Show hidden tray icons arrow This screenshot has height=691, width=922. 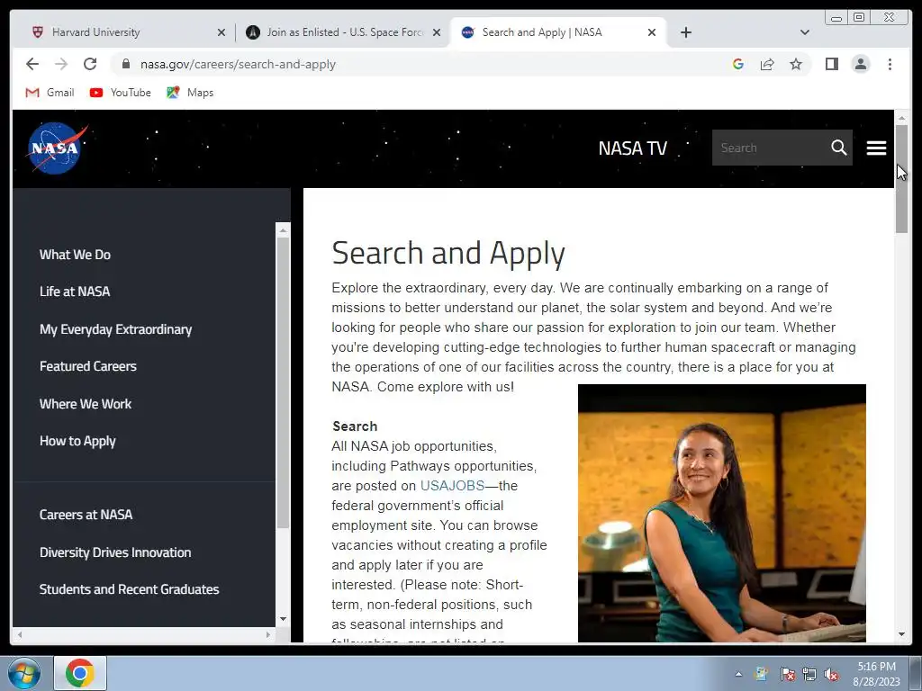coord(738,675)
